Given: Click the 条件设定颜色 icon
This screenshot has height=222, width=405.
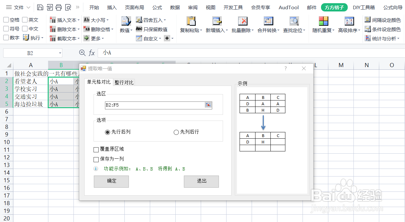Looking at the screenshot, I should click(368, 29).
